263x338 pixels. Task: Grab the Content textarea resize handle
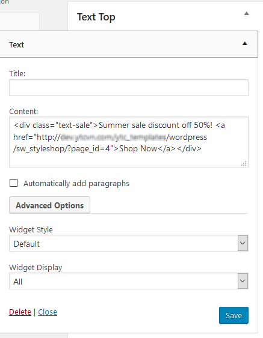244,164
